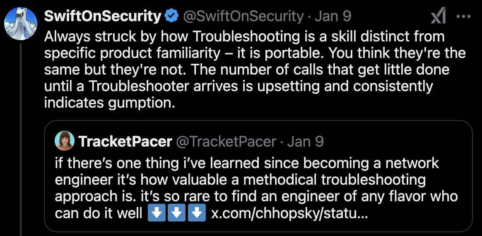Click the first down-arrow emoji
The image size is (482, 236).
(157, 214)
